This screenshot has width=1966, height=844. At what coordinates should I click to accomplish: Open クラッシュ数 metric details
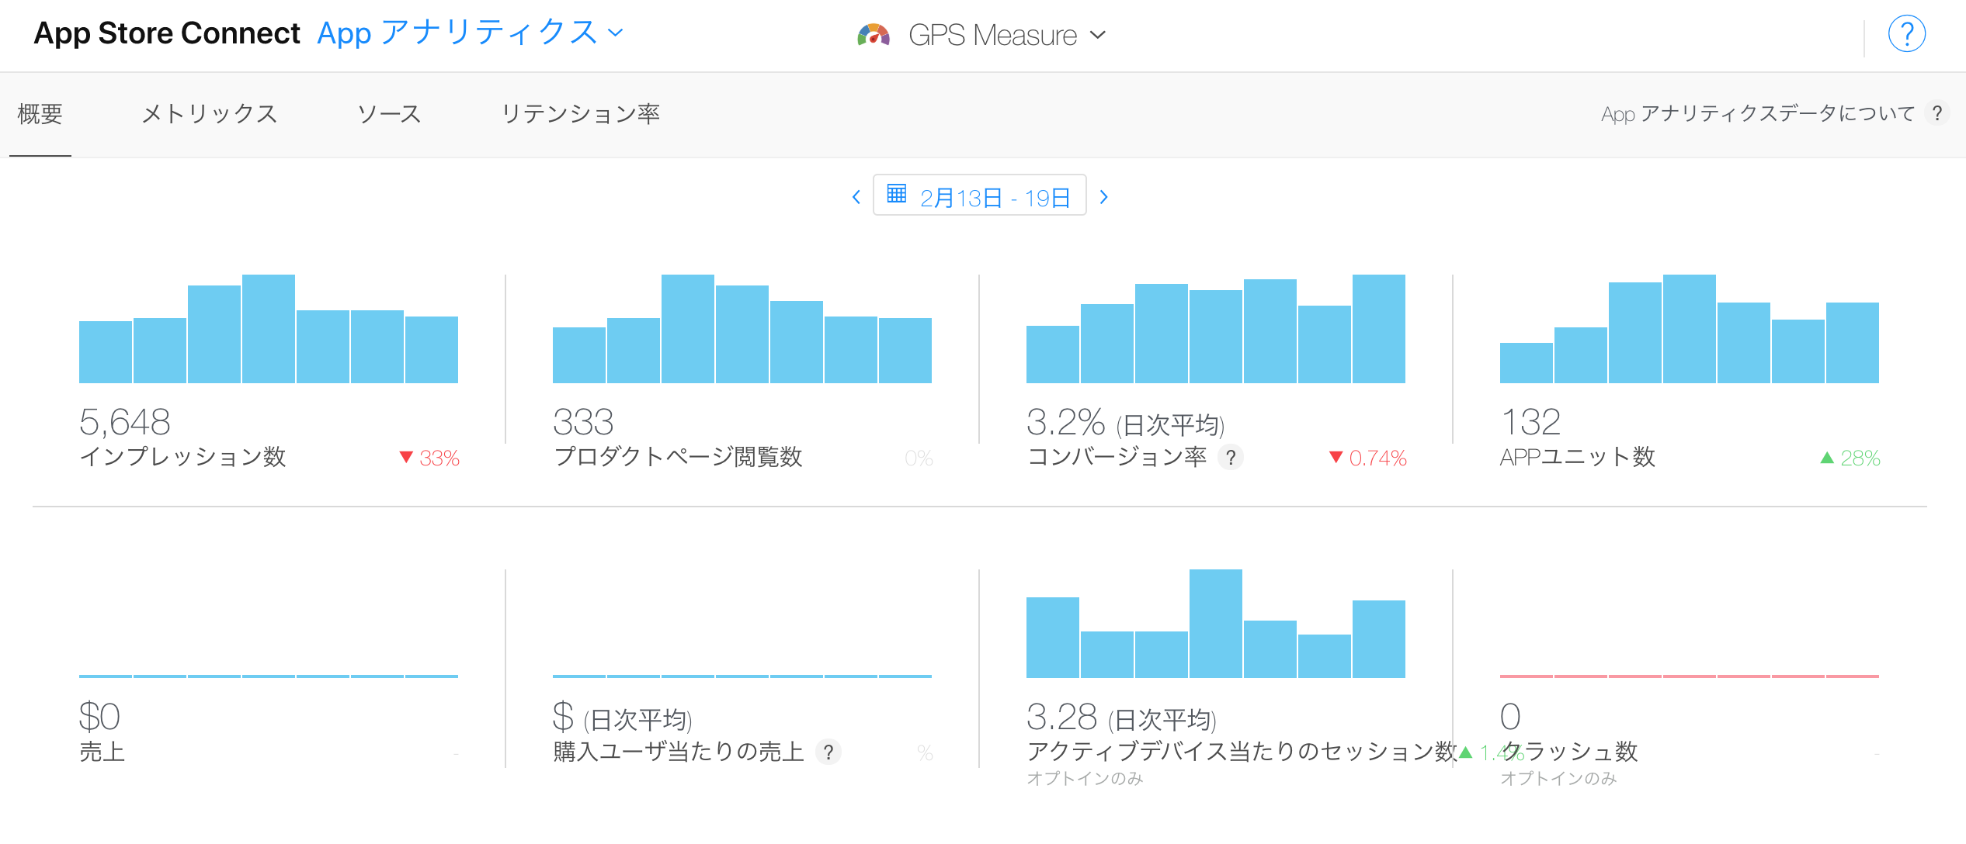(1568, 751)
